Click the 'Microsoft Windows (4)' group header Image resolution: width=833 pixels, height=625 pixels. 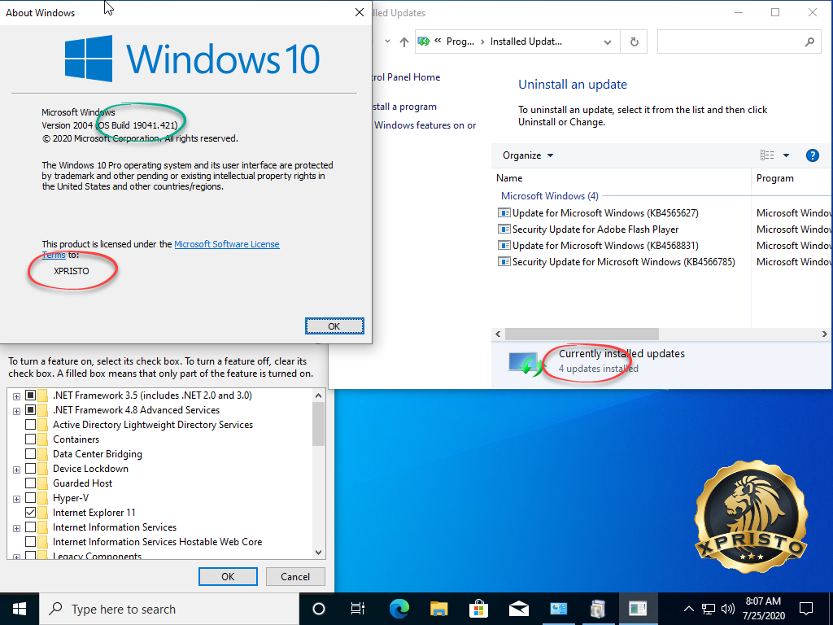point(550,196)
